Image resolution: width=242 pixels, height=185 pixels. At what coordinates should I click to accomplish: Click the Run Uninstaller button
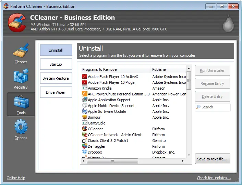[x=213, y=70]
